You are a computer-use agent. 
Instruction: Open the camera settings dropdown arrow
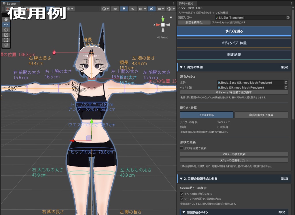(x=163, y=9)
